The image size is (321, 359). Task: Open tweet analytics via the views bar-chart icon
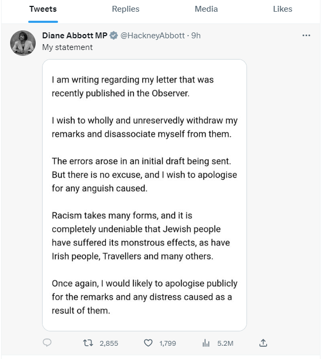click(x=206, y=343)
